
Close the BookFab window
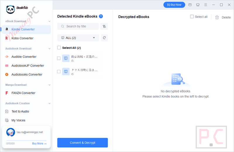click(x=229, y=5)
